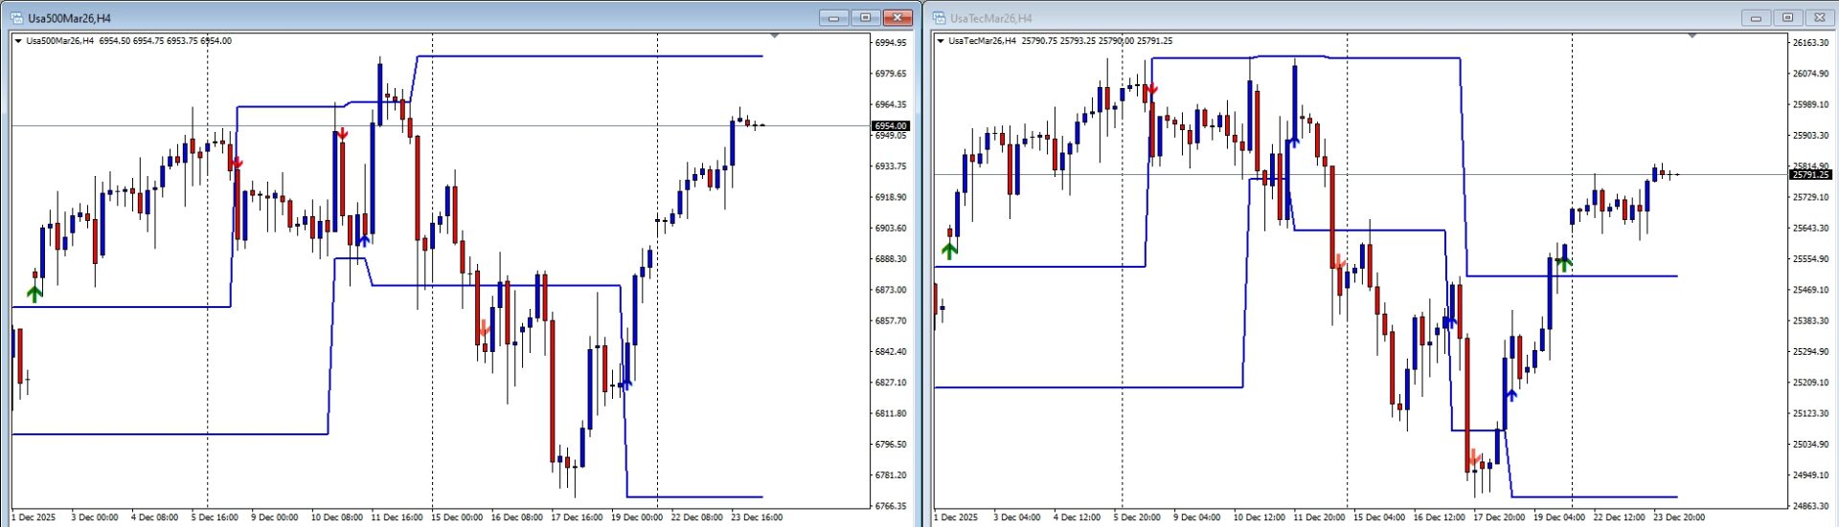Click the red down arrow near 6964 on Usa500
Image resolution: width=1839 pixels, height=527 pixels.
tap(342, 134)
